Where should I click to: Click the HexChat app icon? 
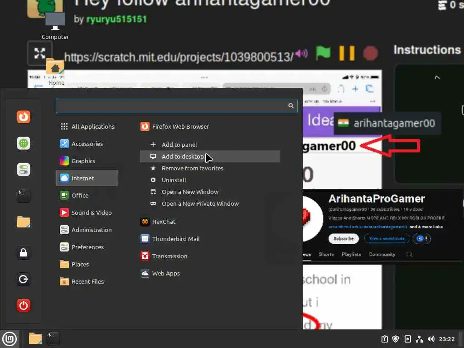point(145,222)
